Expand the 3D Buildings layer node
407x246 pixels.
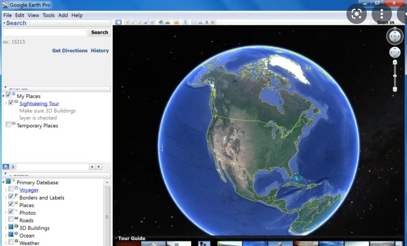[6, 228]
